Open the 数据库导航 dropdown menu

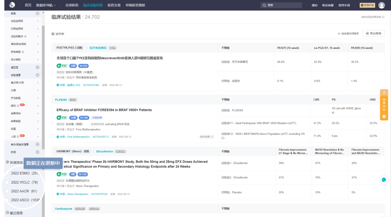pyautogui.click(x=46, y=5)
